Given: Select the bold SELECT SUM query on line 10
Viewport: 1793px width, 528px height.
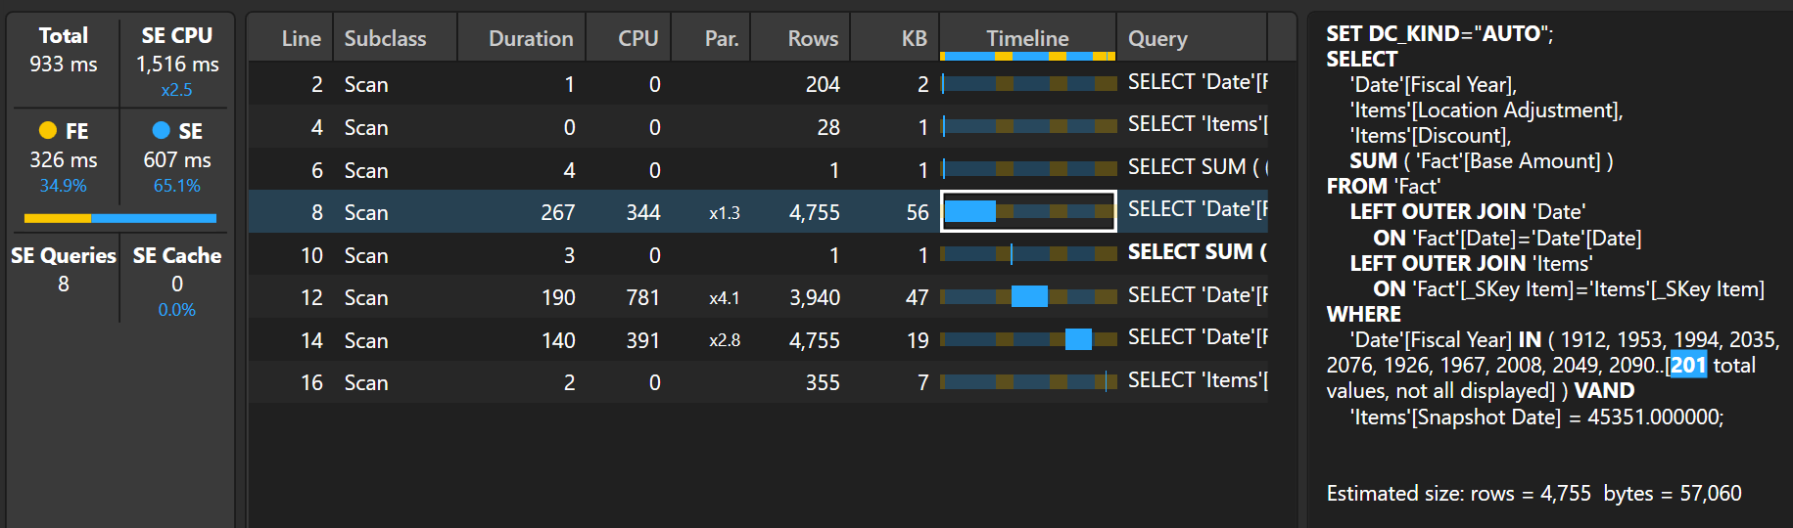Looking at the screenshot, I should 1196,252.
